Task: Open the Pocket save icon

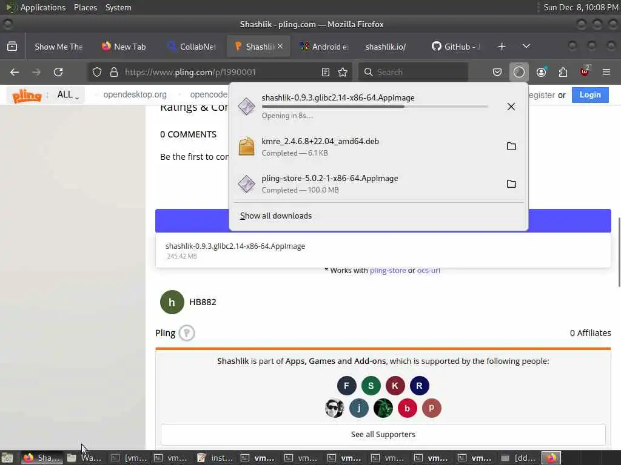Action: [x=497, y=72]
